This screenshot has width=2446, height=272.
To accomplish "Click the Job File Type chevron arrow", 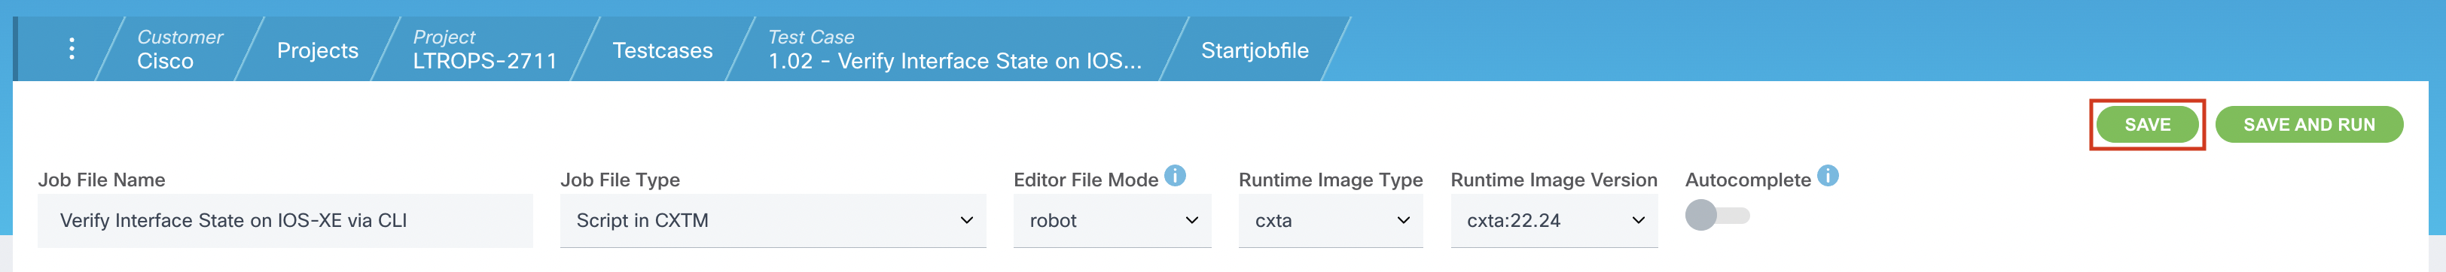I will 967,220.
